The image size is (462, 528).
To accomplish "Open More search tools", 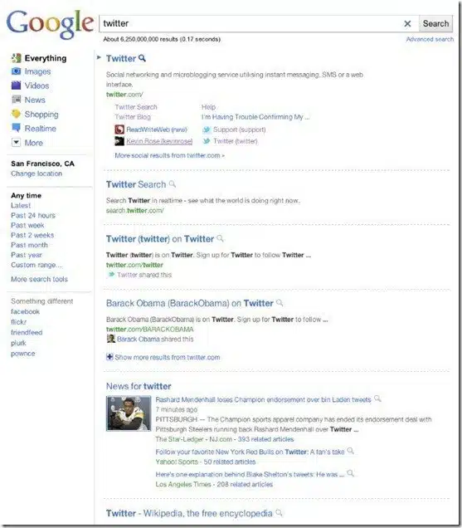I will [39, 279].
